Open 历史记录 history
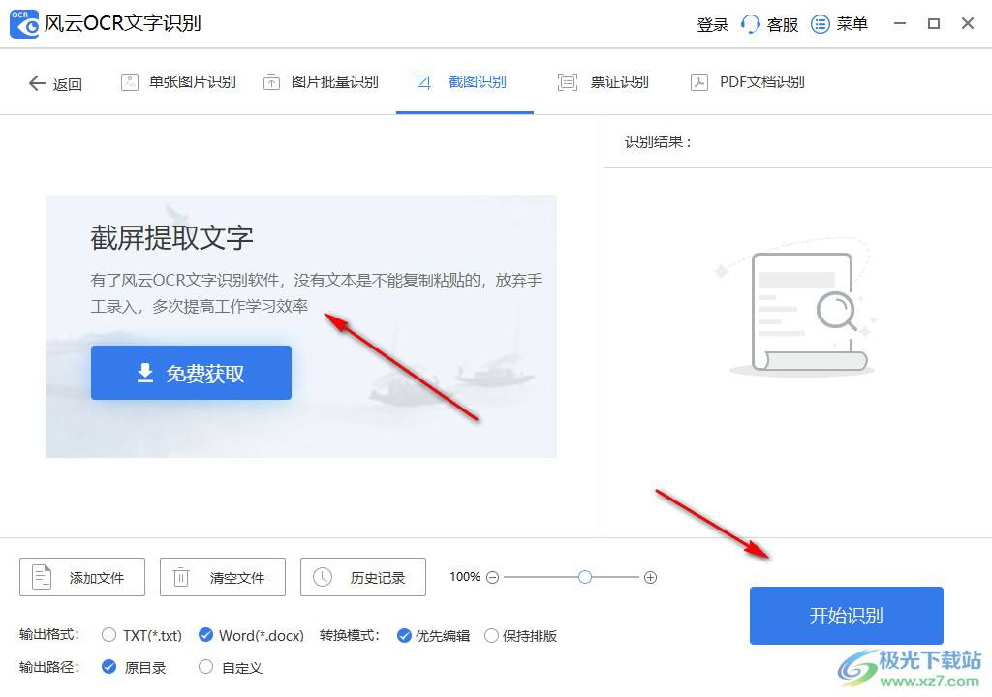Viewport: 992px width, 697px height. (x=363, y=577)
